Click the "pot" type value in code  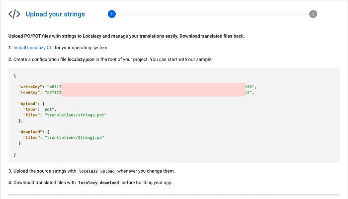click(50, 109)
